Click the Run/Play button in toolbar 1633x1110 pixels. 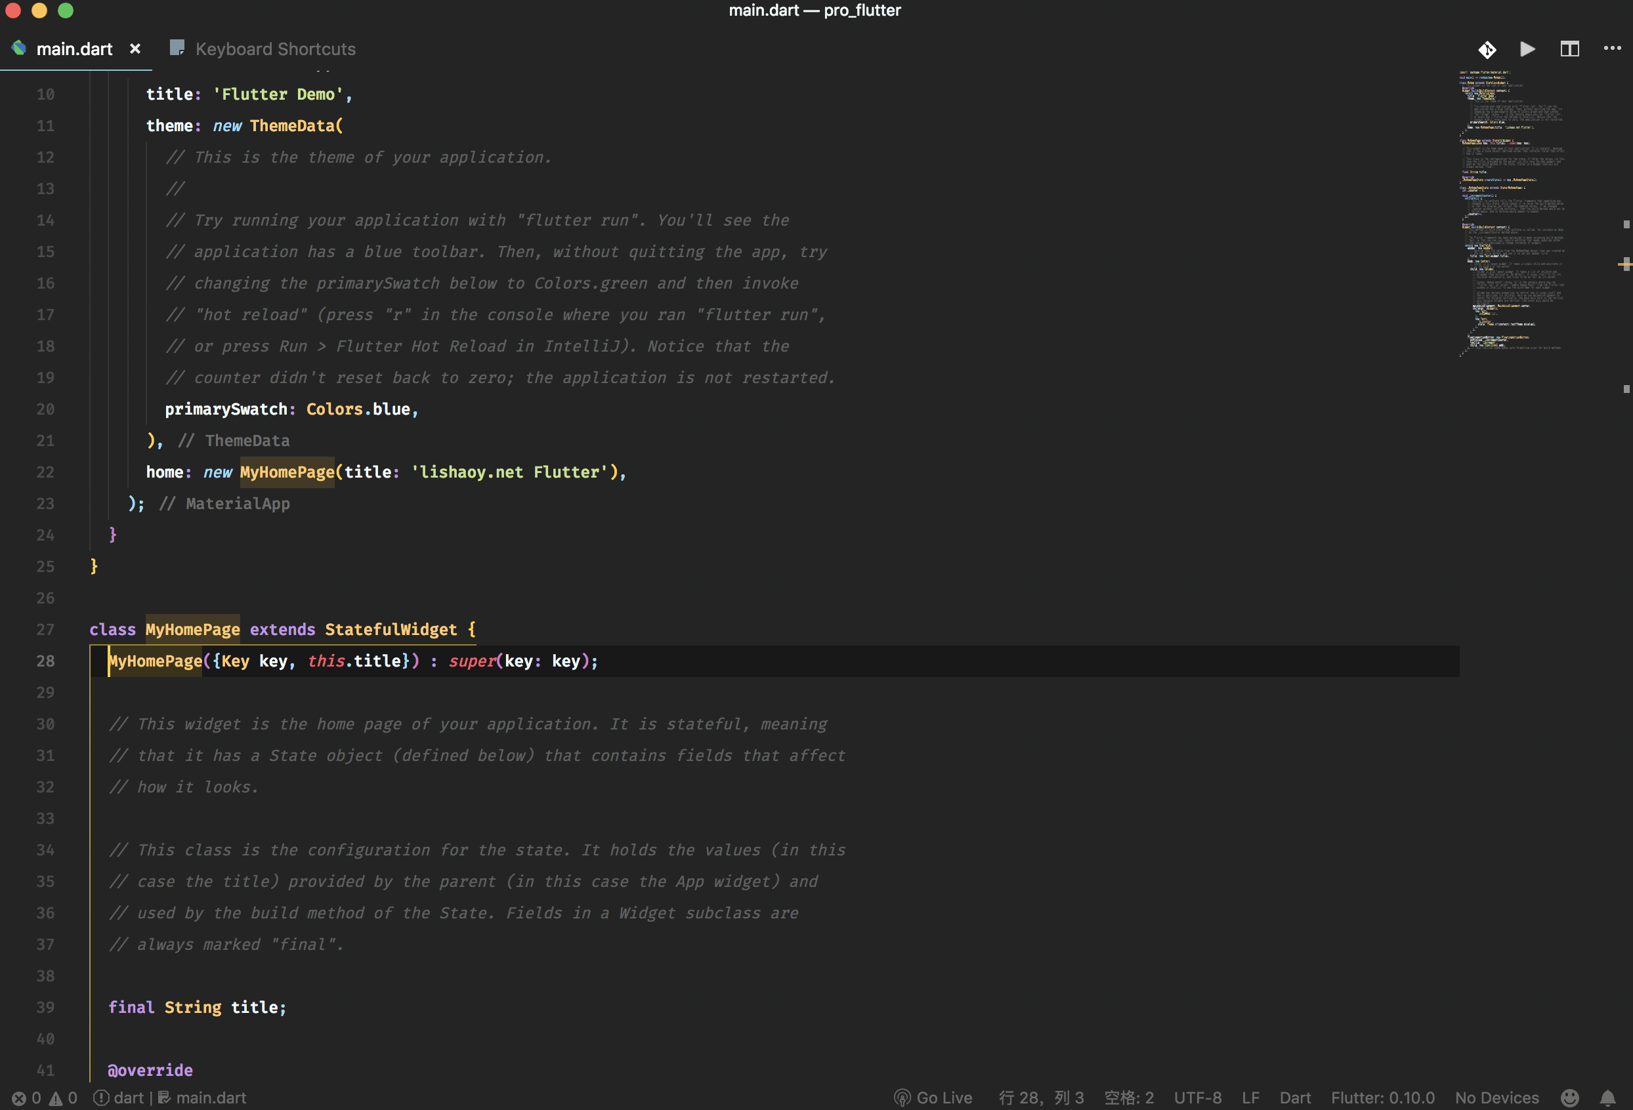[1527, 49]
